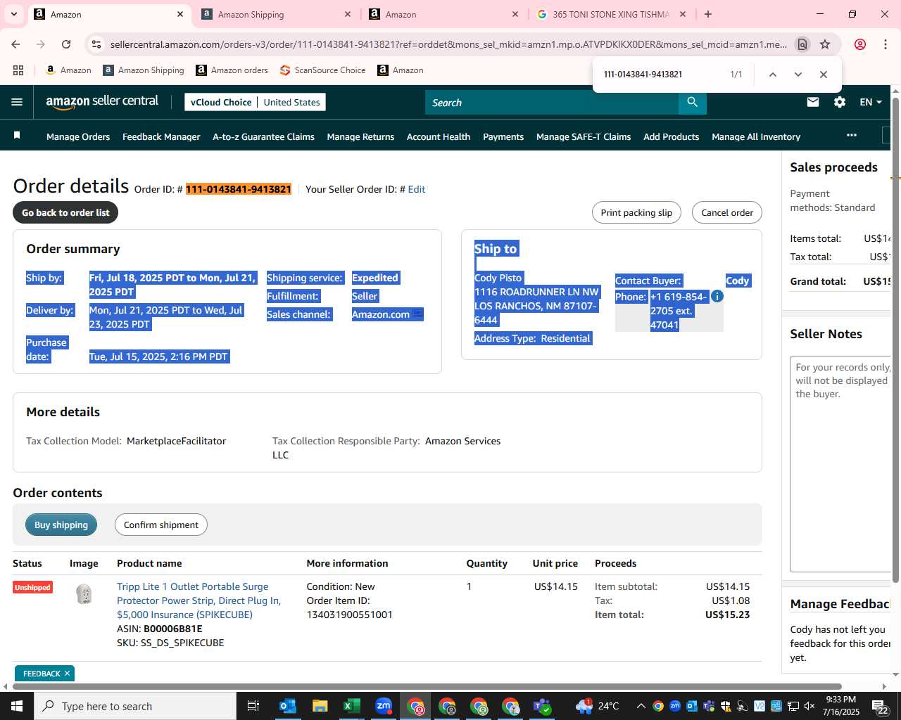Open File Explorer from the taskbar
The width and height of the screenshot is (901, 720).
point(320,706)
